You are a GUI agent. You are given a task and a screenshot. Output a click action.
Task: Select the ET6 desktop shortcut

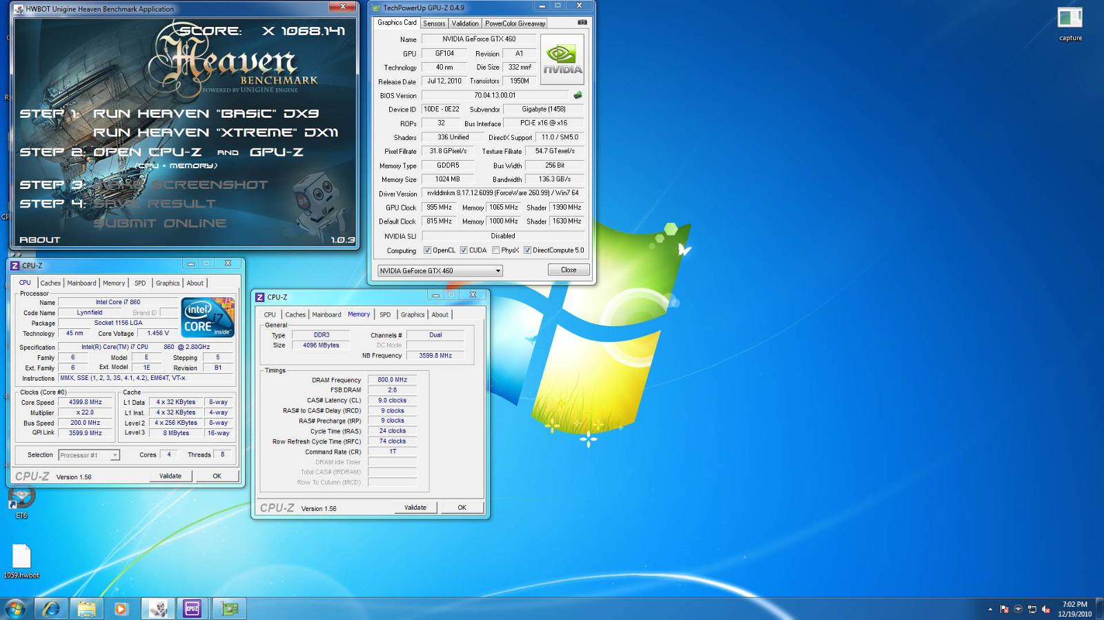tap(21, 502)
